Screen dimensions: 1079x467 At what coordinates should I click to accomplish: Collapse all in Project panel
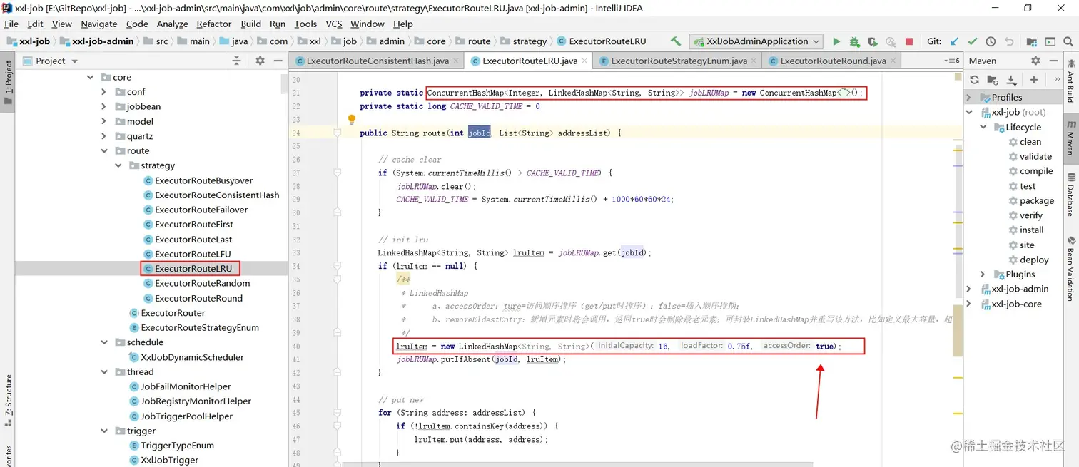coord(237,61)
